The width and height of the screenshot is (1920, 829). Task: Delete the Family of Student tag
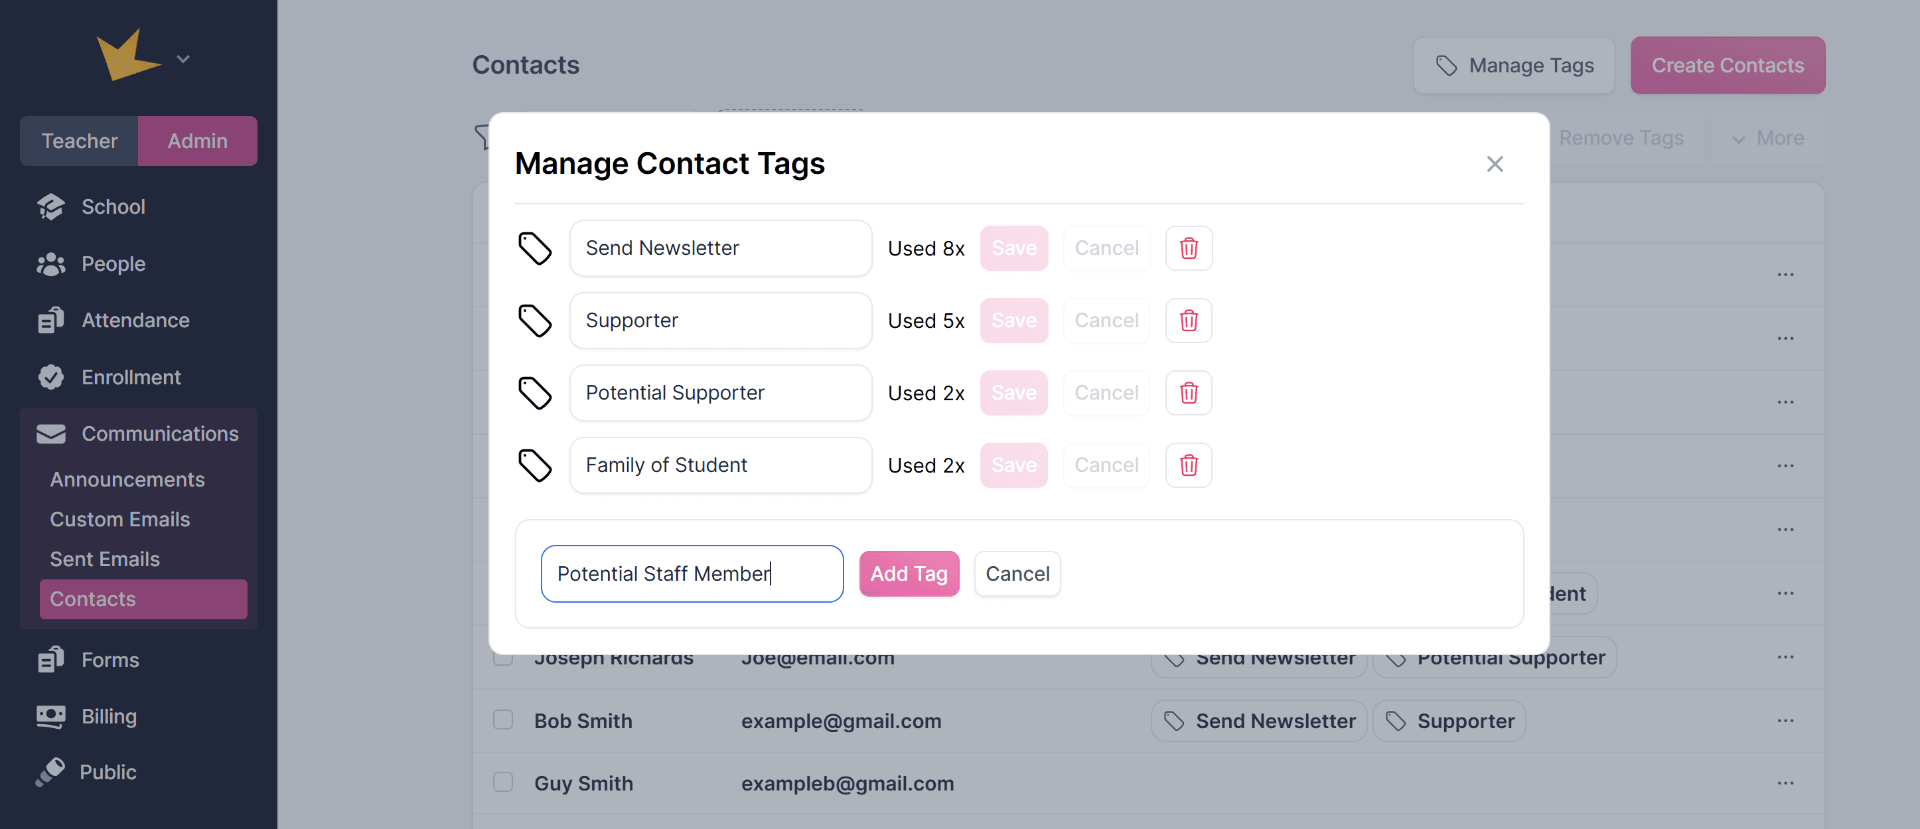[x=1188, y=465]
